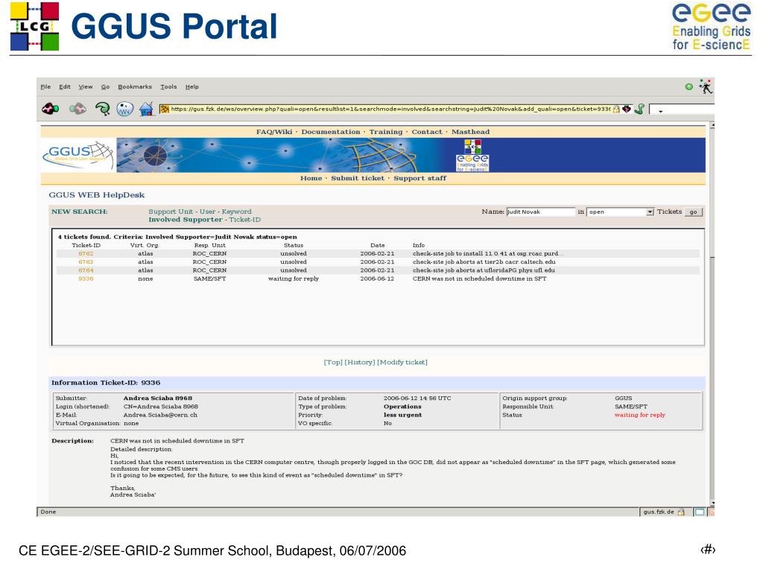Click the browser page vertical scrollbar

pos(712,314)
